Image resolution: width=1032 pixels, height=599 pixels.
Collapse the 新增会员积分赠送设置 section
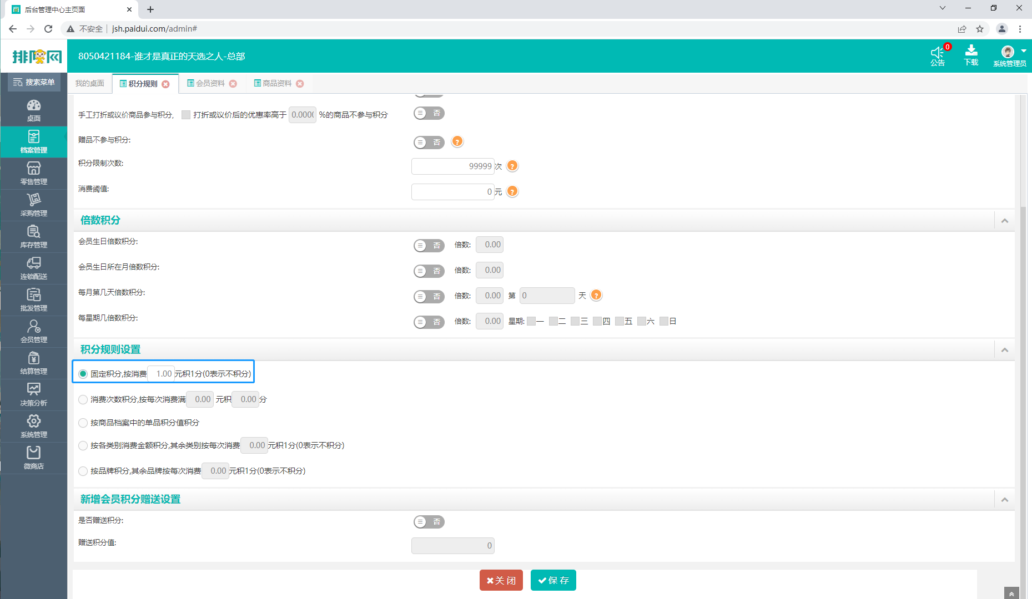1005,500
